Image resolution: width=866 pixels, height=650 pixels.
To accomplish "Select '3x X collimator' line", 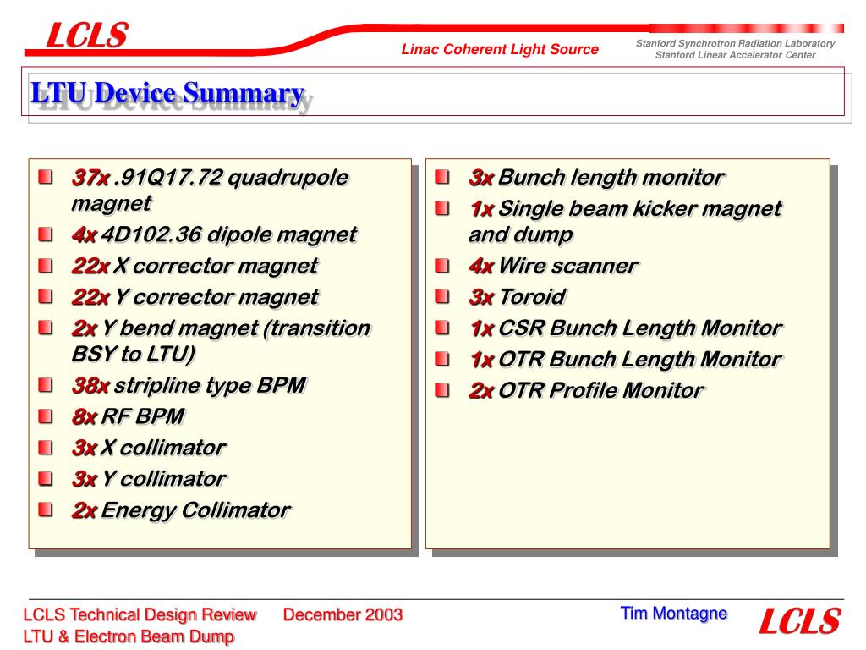I will tap(149, 448).
